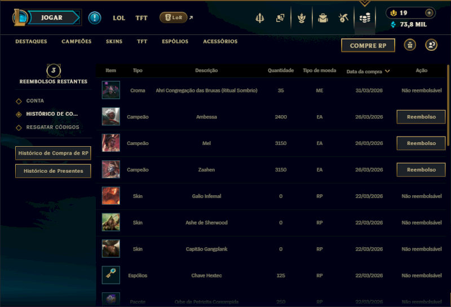Click the Ambessa champion thumbnail

[x=110, y=117]
